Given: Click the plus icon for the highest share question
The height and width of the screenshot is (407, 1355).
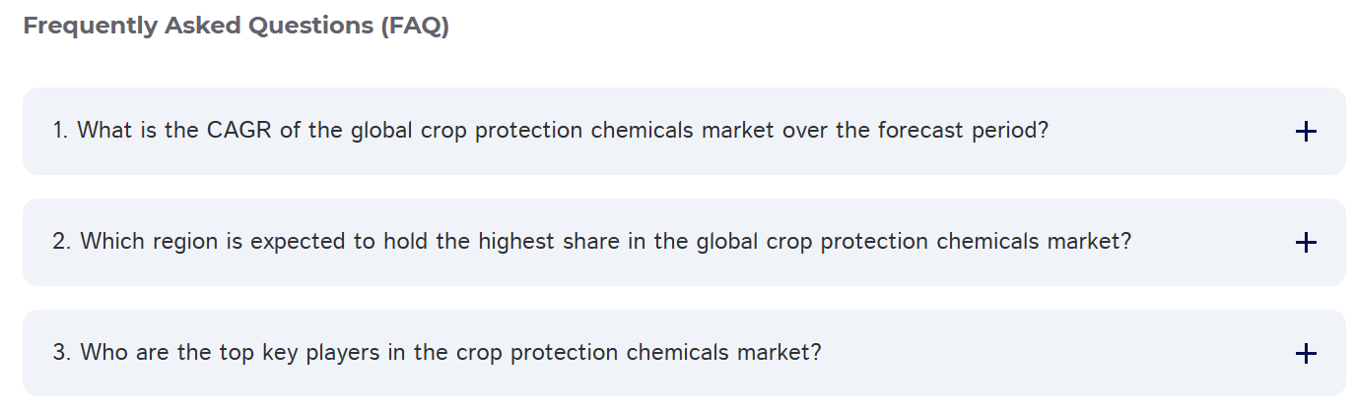Looking at the screenshot, I should coord(1305,243).
